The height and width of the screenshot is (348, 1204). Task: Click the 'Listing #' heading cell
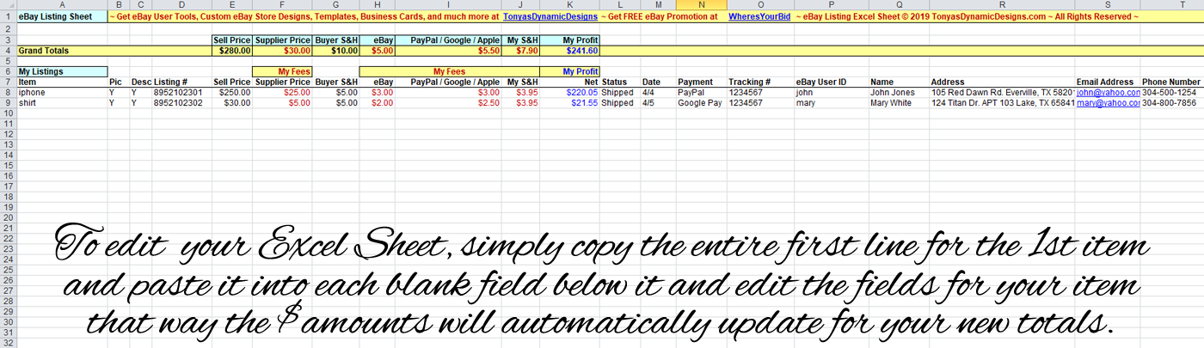181,82
